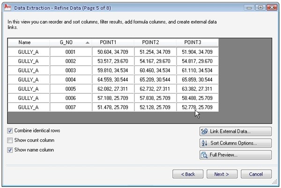Enable Show count column checkbox

point(10,140)
